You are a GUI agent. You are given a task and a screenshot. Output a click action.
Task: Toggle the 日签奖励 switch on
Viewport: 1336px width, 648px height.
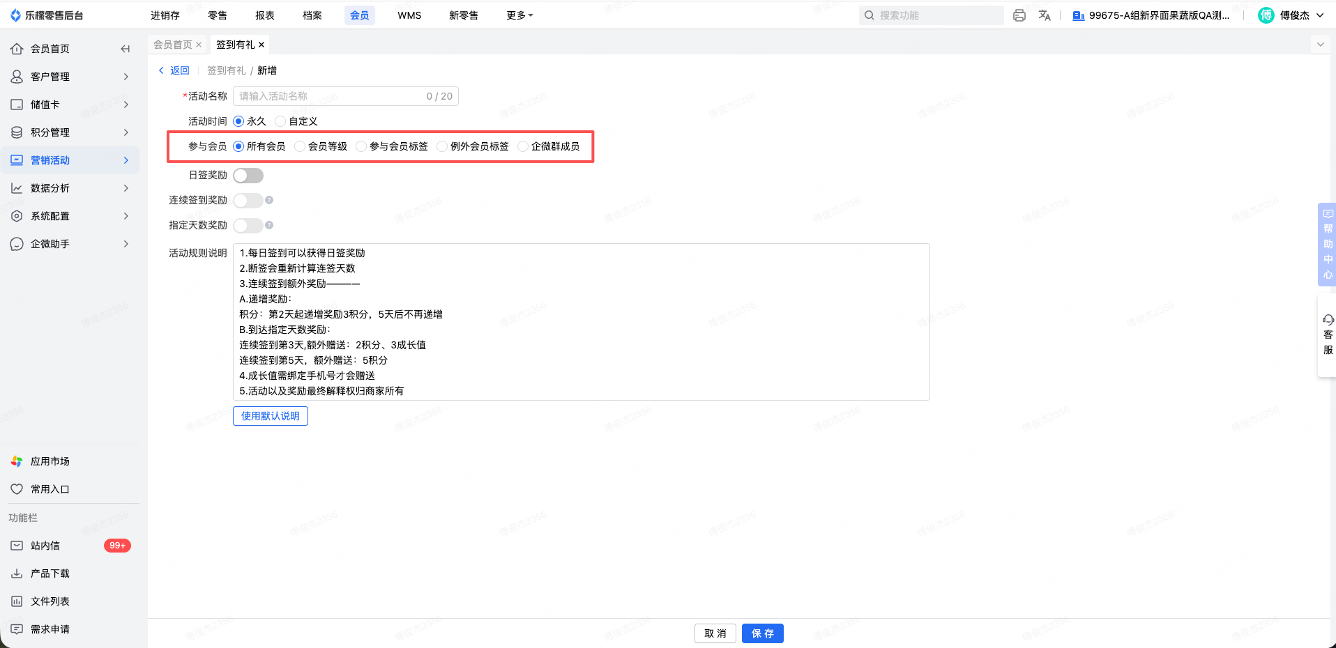point(248,176)
